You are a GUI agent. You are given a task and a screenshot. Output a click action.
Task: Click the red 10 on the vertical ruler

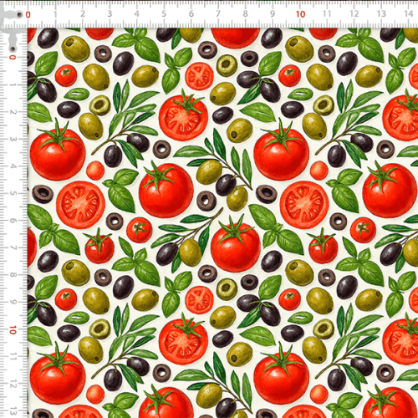coord(13,330)
